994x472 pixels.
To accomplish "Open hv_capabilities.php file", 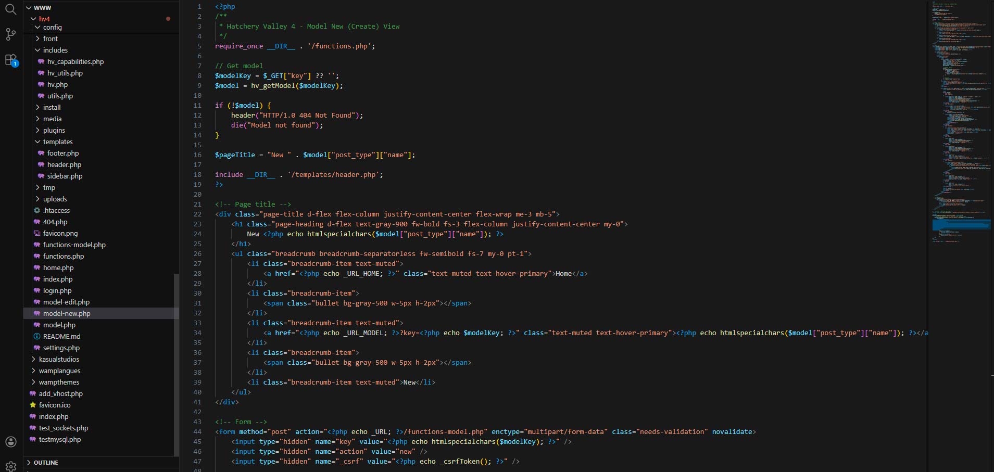I will [75, 61].
